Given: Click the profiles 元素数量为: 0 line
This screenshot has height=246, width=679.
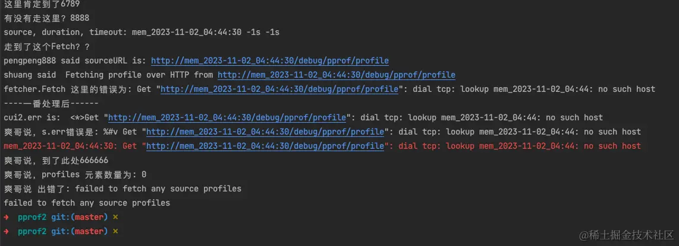Looking at the screenshot, I should [75, 174].
